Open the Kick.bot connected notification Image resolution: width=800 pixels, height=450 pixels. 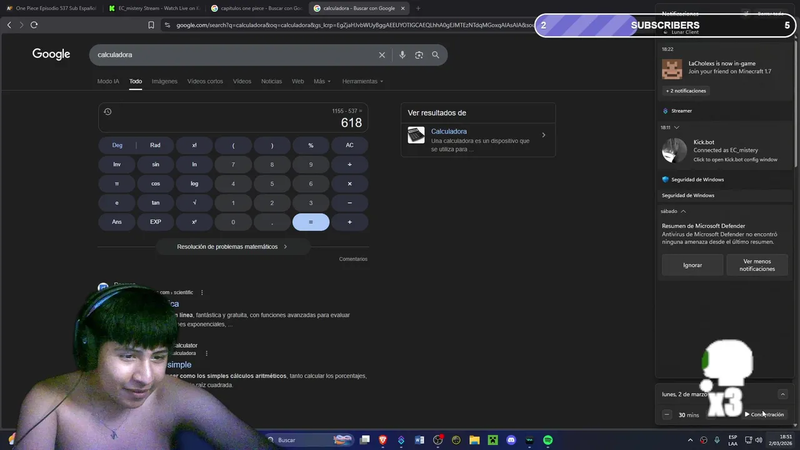pyautogui.click(x=725, y=151)
